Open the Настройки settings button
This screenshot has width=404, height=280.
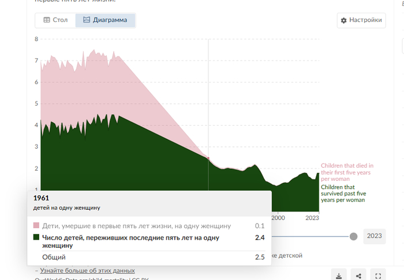pos(361,20)
